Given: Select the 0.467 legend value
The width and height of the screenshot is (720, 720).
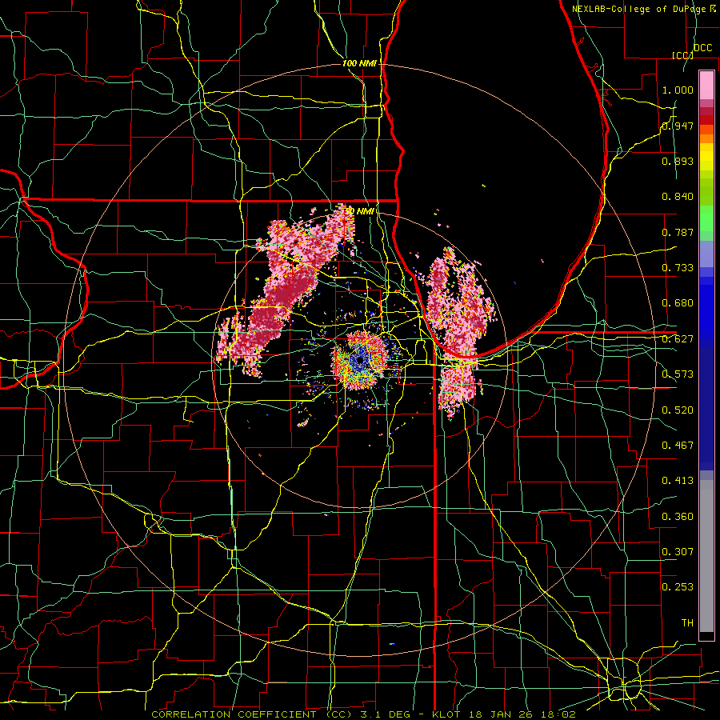Looking at the screenshot, I should [x=678, y=446].
